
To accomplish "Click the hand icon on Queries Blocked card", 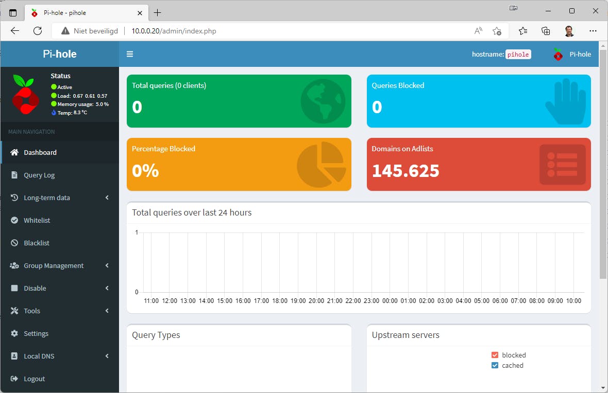I will tap(566, 102).
